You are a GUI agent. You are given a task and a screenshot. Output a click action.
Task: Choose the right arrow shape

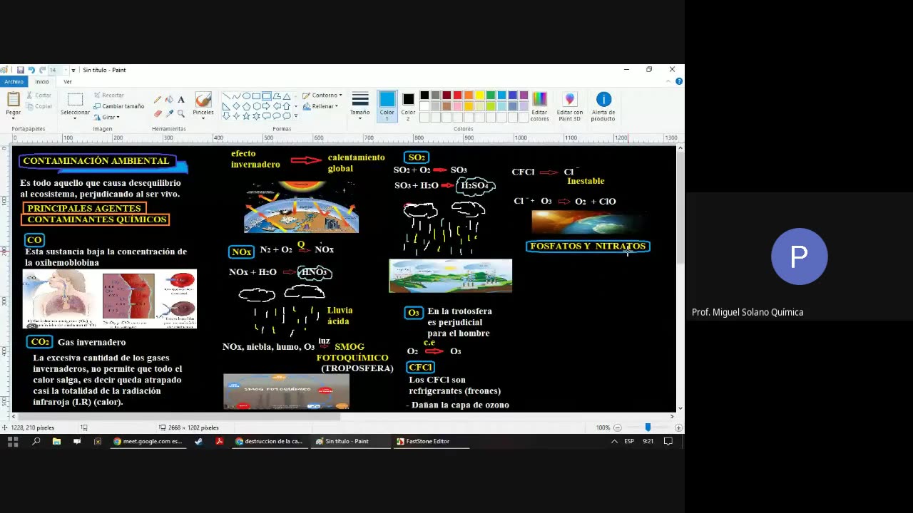pos(266,106)
